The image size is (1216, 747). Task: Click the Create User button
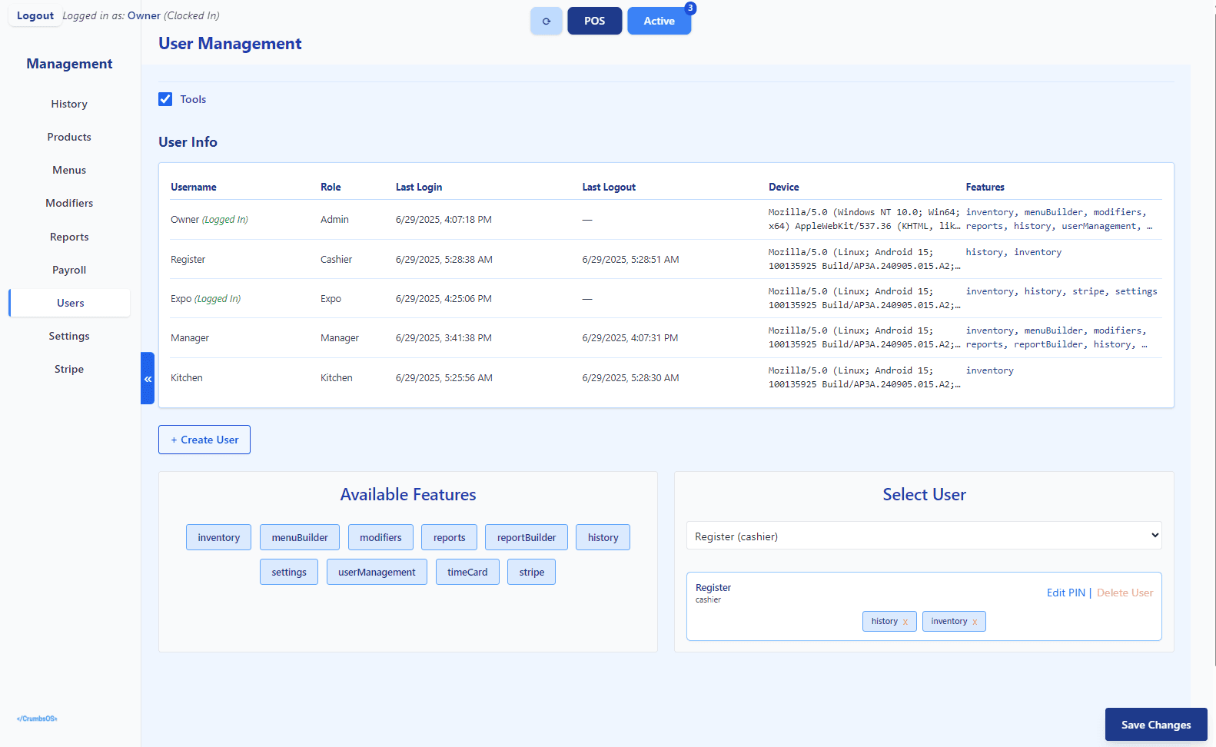pos(204,440)
